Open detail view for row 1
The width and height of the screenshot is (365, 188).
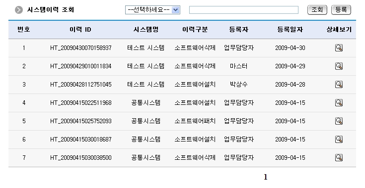[x=339, y=48]
